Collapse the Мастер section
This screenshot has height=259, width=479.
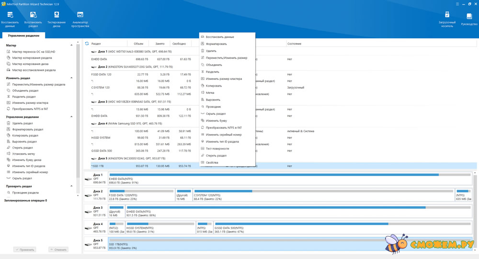tap(71, 45)
